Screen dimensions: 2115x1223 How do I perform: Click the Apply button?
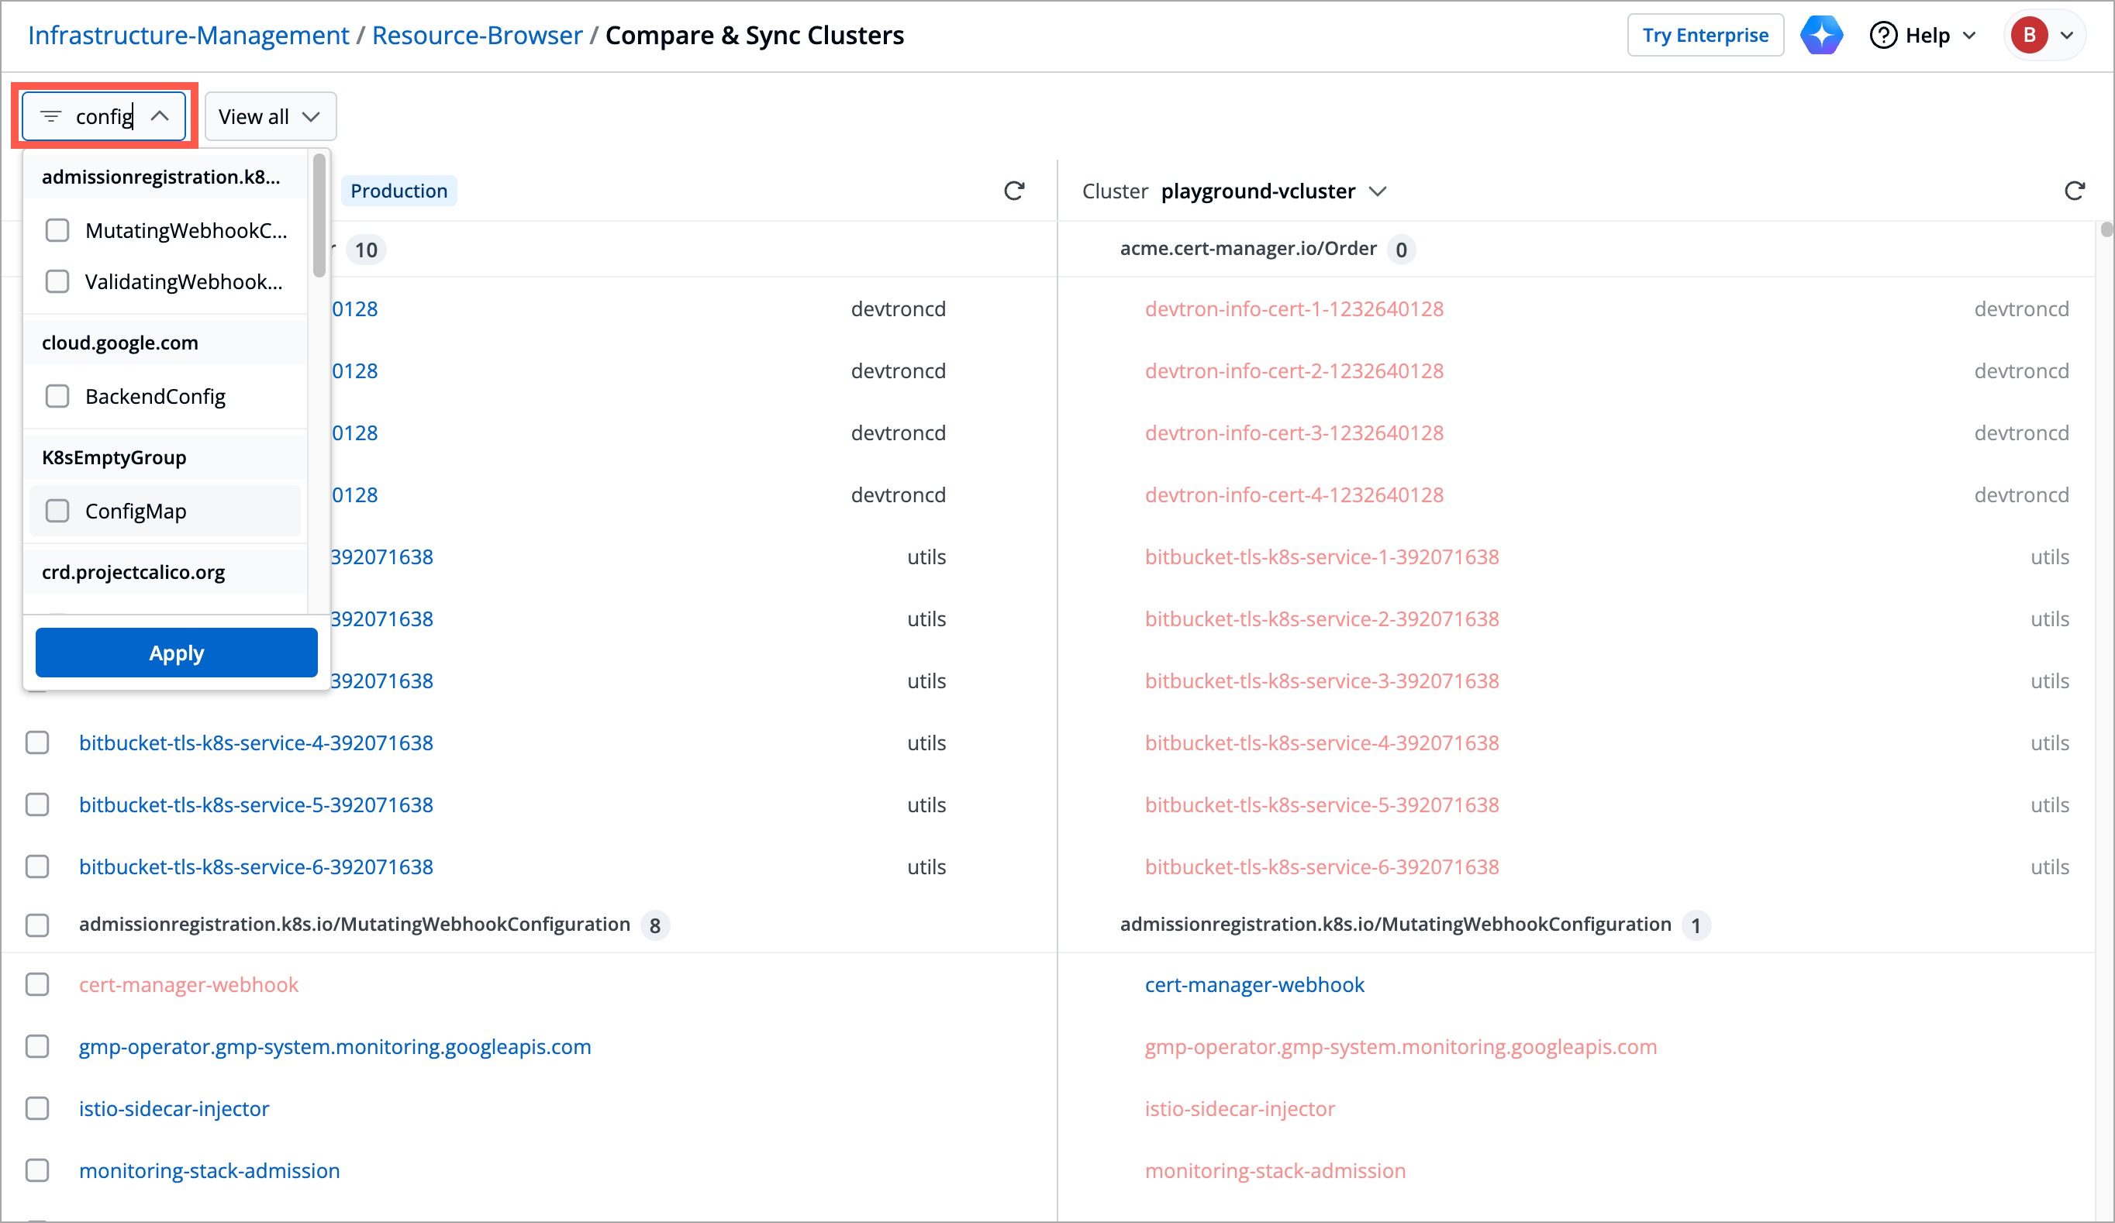pyautogui.click(x=175, y=652)
